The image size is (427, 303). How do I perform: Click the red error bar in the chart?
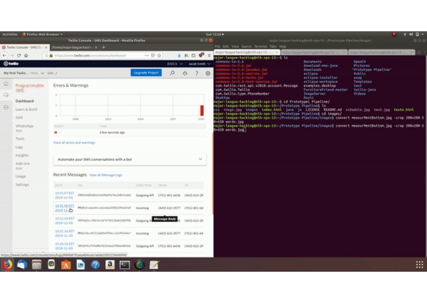pos(202,110)
